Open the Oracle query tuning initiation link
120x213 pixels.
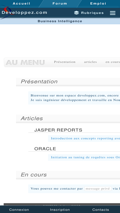pos(85,157)
